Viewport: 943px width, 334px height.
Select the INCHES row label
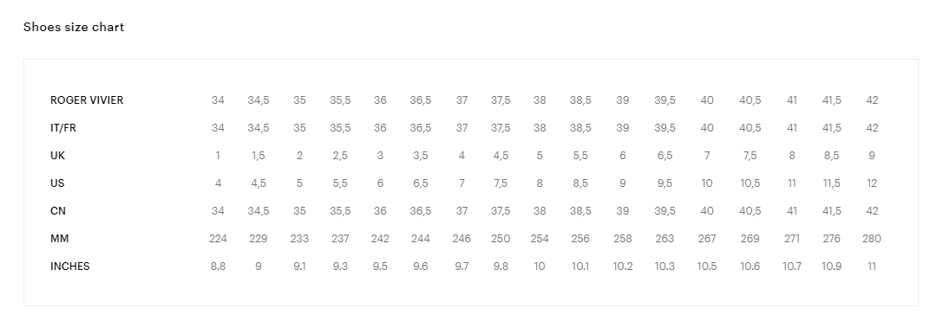pyautogui.click(x=69, y=266)
